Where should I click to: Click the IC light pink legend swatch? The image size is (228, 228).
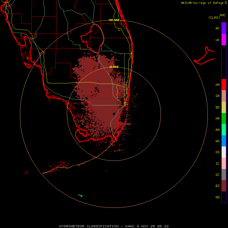(x=224, y=163)
